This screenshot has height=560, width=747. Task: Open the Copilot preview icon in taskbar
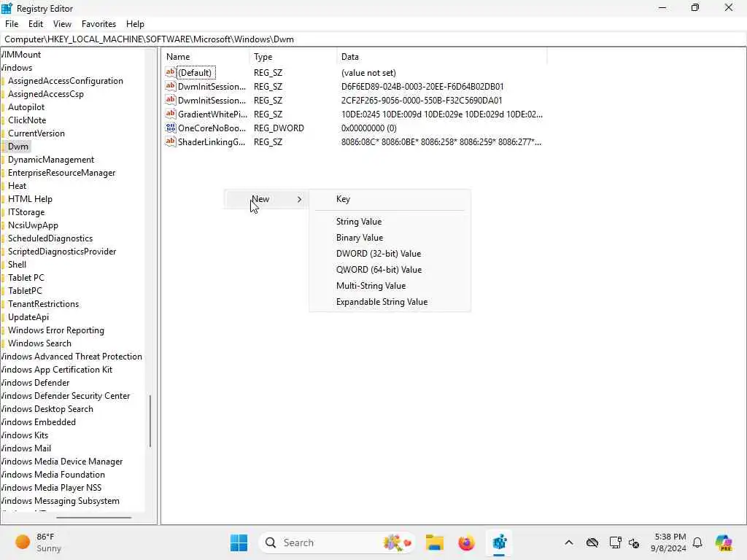pyautogui.click(x=724, y=542)
